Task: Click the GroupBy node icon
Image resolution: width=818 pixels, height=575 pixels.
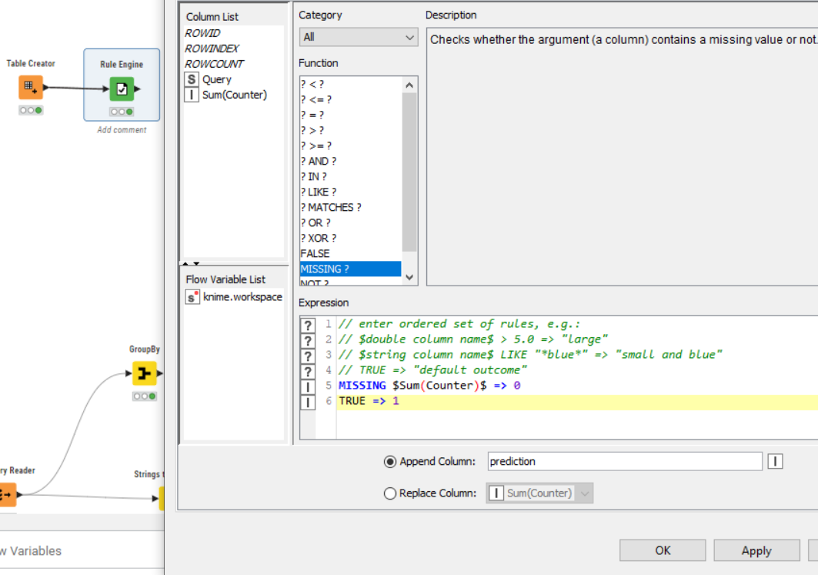Action: (145, 373)
